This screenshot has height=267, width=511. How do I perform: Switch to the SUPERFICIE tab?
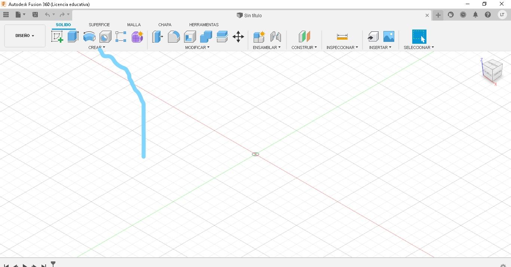[x=99, y=25]
